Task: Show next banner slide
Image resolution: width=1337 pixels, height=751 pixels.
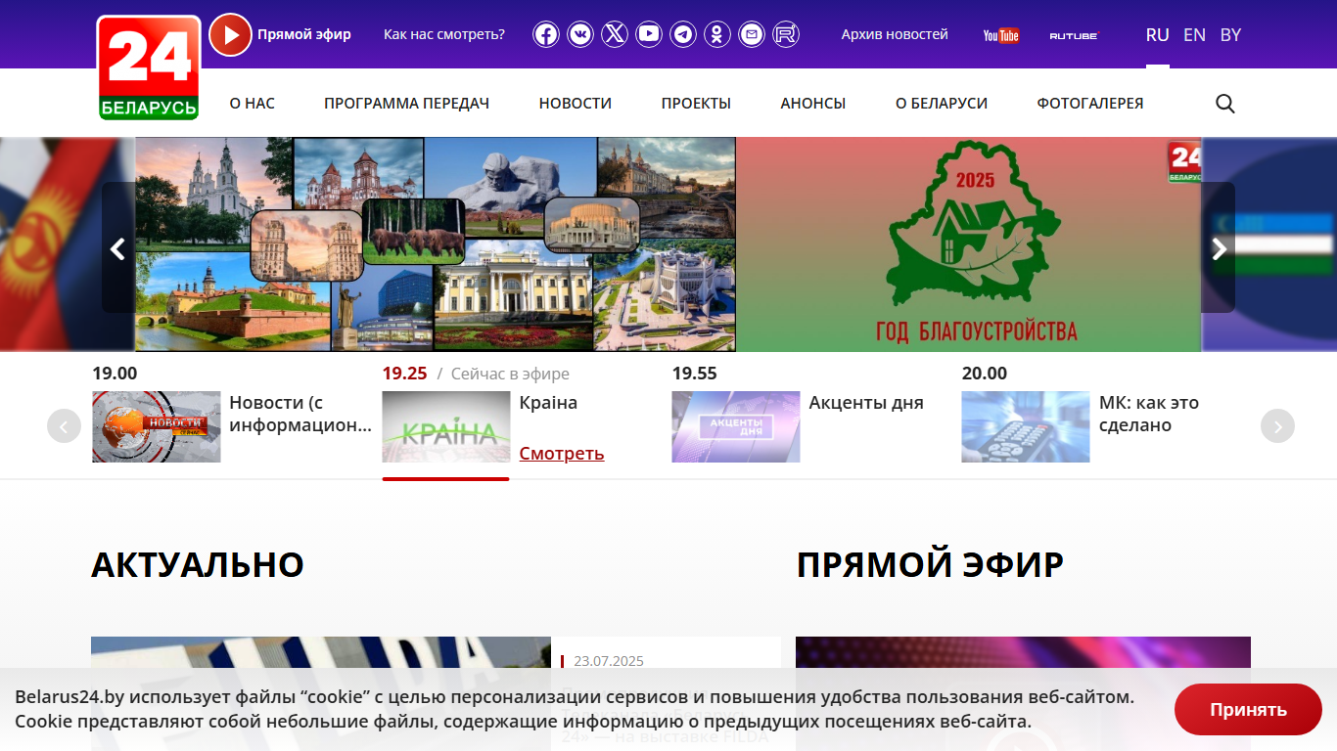Action: click(1219, 247)
